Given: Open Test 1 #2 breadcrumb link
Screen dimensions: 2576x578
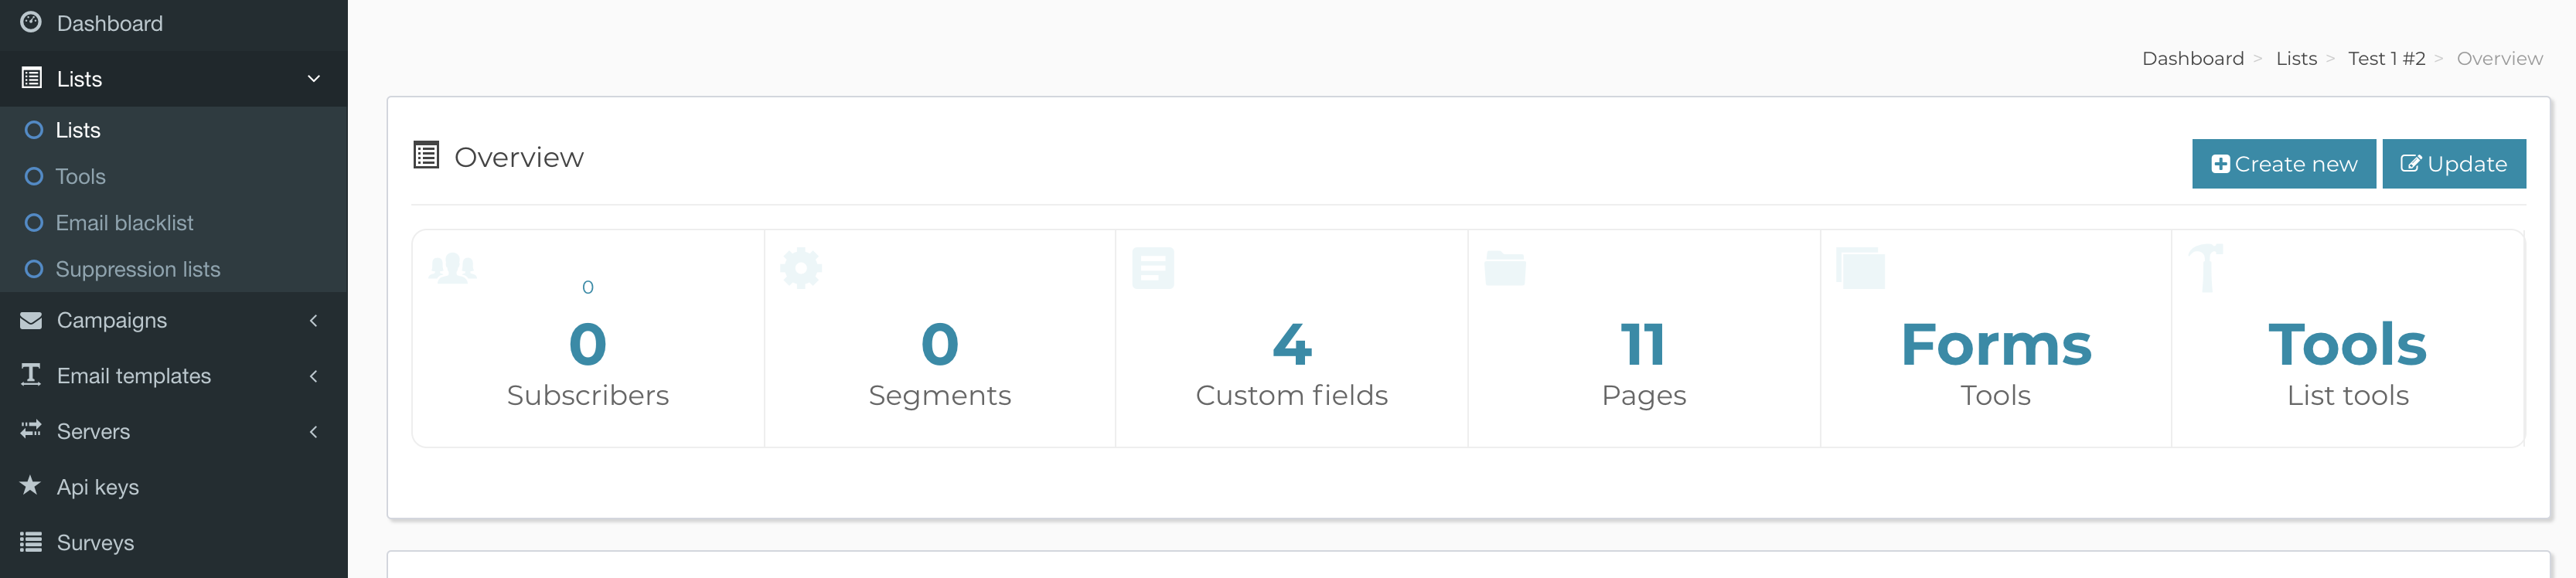Looking at the screenshot, I should tap(2386, 58).
